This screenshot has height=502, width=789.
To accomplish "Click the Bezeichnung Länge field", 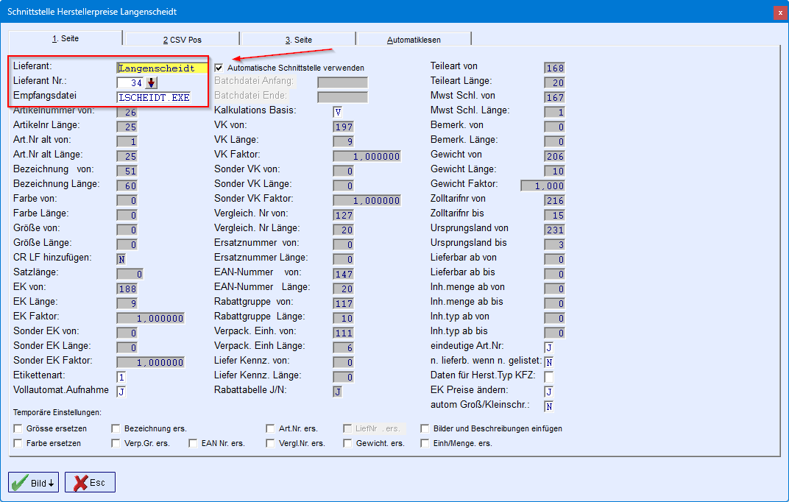I will click(127, 185).
